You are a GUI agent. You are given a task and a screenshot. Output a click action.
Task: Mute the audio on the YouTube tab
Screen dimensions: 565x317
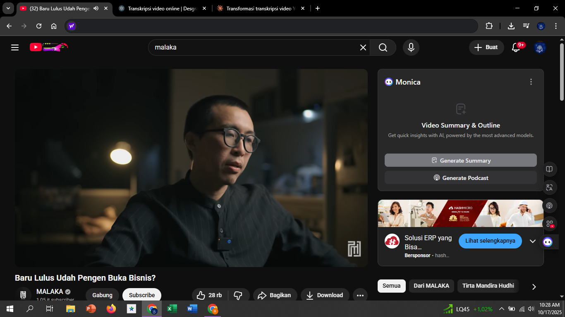point(96,8)
